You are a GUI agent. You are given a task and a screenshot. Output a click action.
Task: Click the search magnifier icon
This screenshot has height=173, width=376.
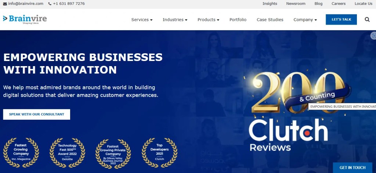[367, 20]
